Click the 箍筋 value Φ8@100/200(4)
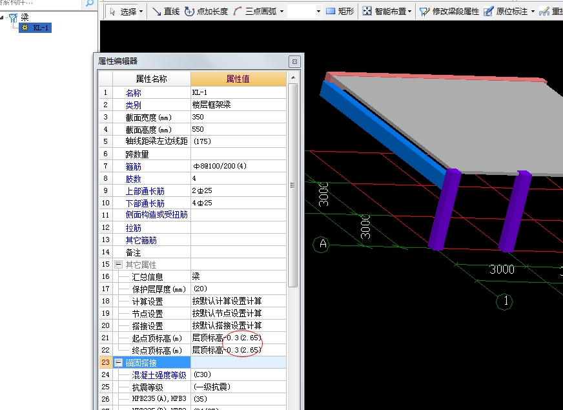This screenshot has width=563, height=410. [238, 166]
